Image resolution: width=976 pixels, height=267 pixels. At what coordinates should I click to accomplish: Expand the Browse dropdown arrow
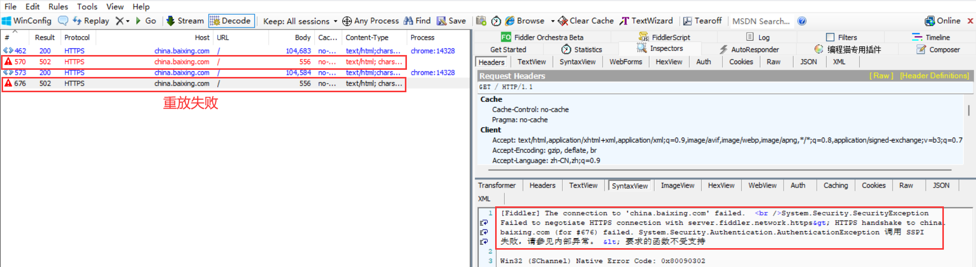[x=553, y=21]
